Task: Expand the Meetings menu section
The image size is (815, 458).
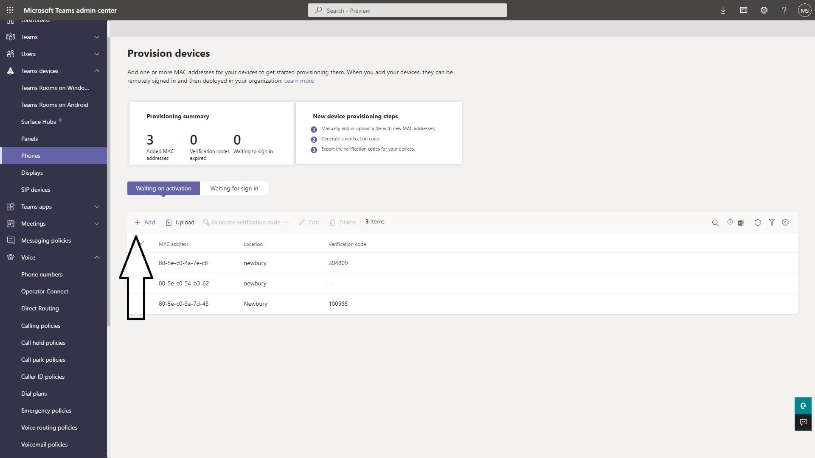Action: [97, 223]
